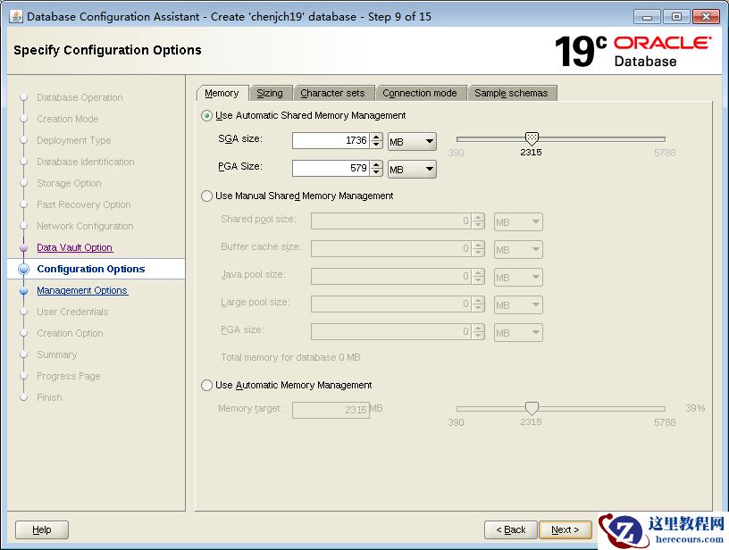Go back with the Back button

[x=511, y=529]
